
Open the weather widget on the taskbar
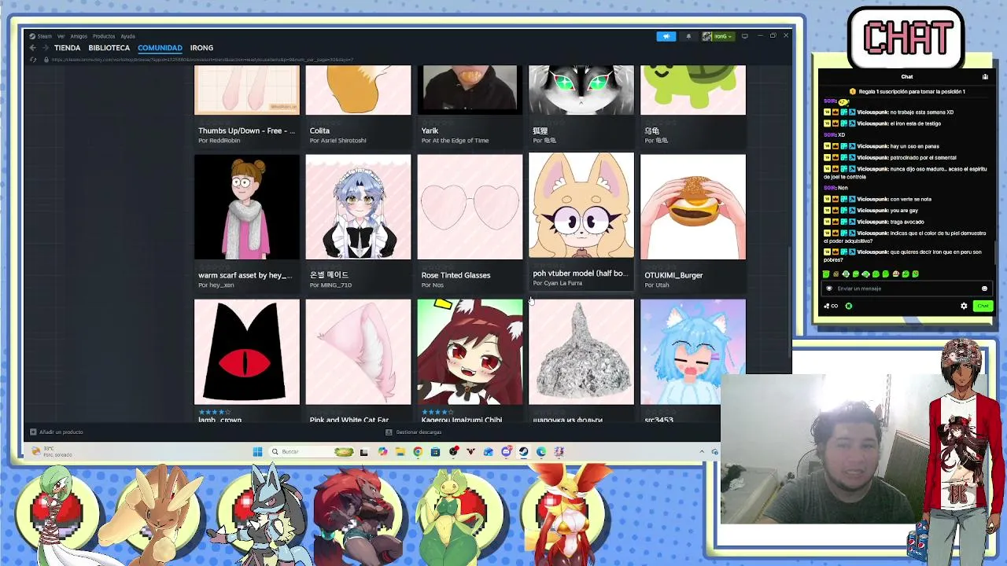click(53, 451)
